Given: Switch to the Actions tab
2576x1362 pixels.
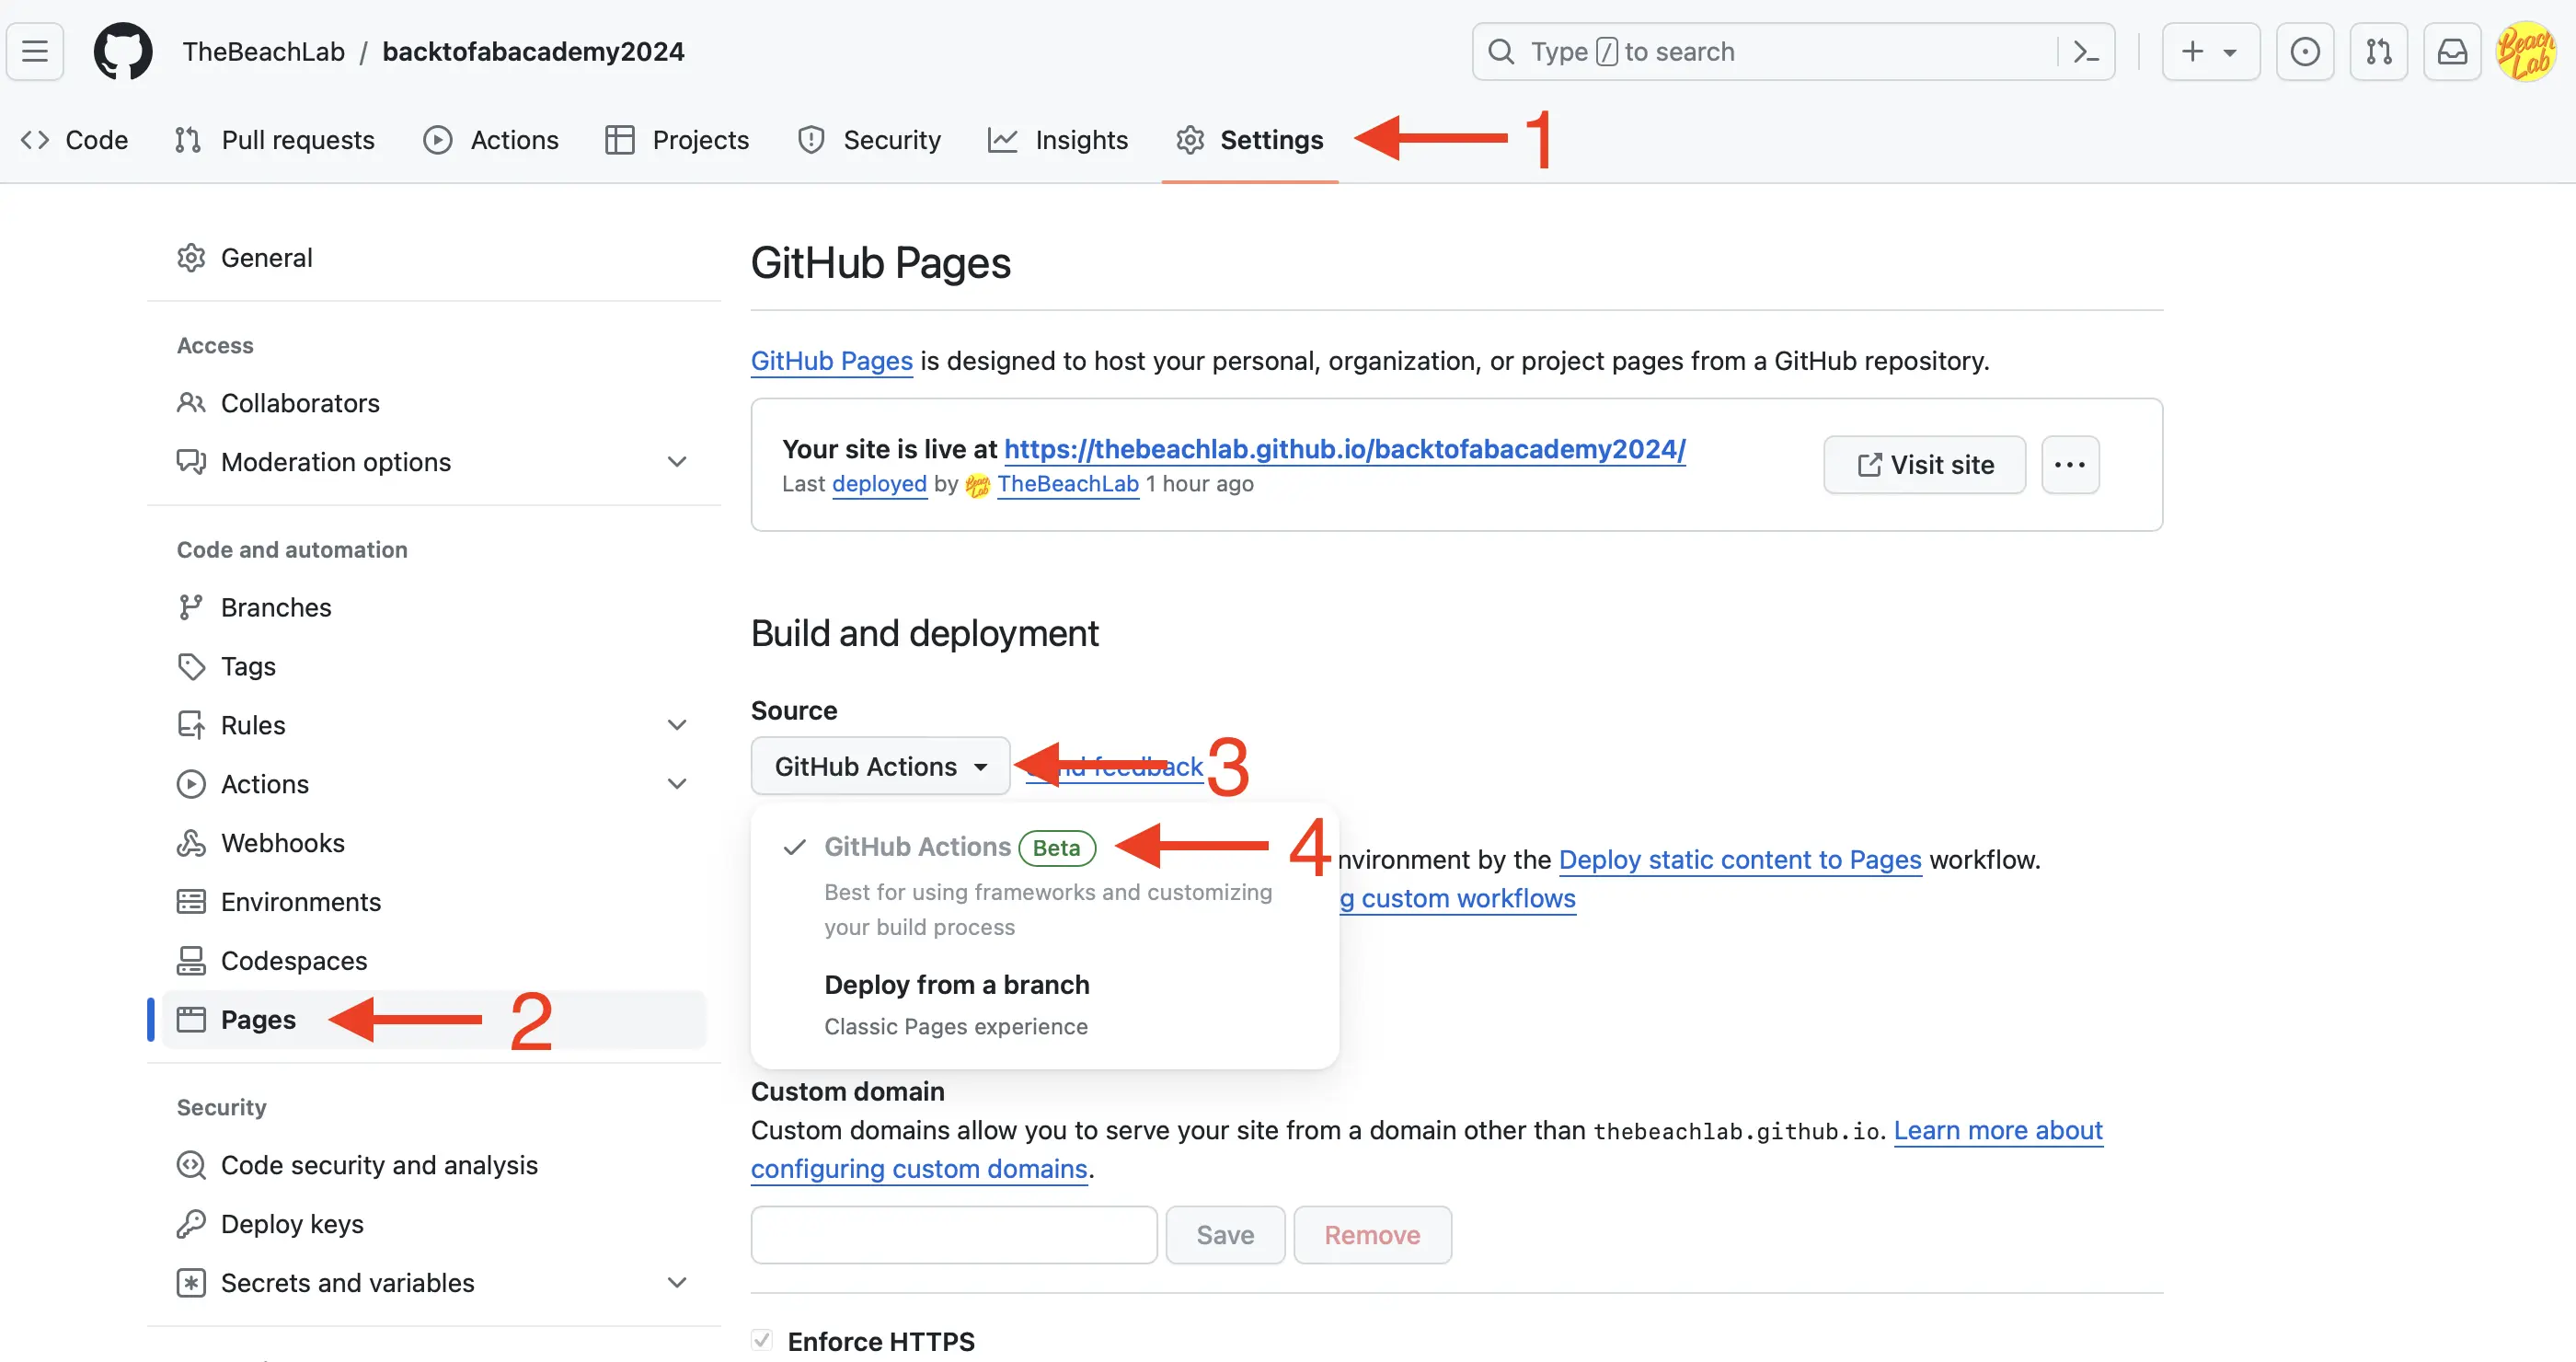Looking at the screenshot, I should [x=491, y=140].
